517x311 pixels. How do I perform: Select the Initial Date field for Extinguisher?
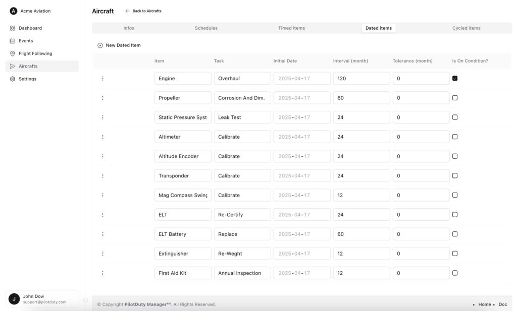tap(302, 254)
